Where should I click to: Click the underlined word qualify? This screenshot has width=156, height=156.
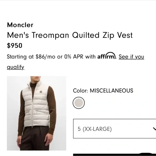[x=16, y=67]
